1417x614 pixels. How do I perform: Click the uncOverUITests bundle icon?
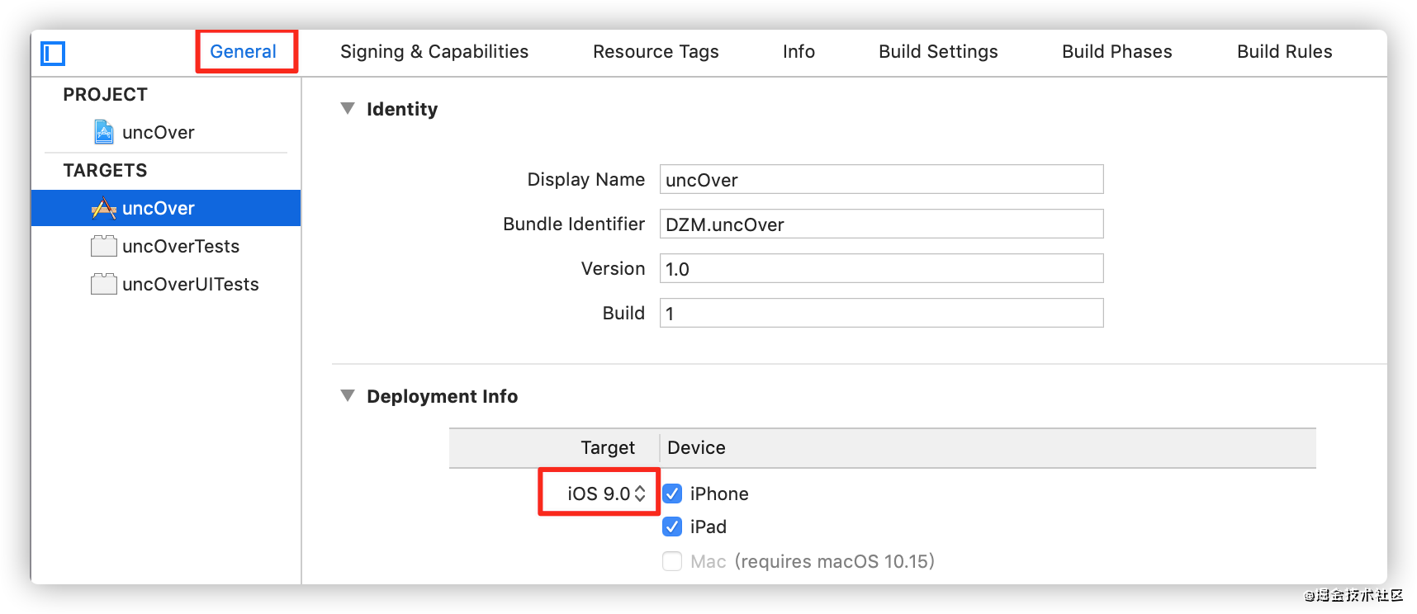coord(103,284)
